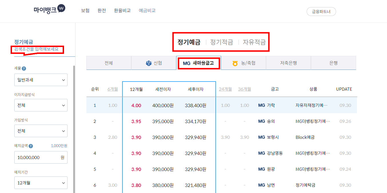Click the 정기예금 sidebar heading

(24, 42)
